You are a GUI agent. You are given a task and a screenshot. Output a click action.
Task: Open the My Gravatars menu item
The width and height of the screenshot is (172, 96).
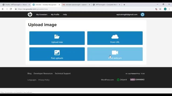pos(42,14)
